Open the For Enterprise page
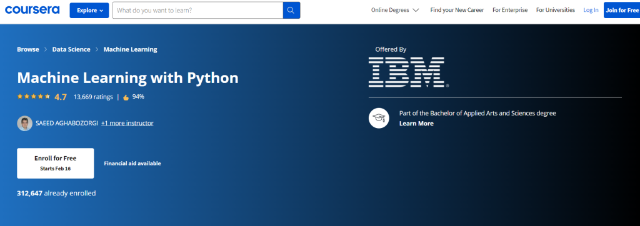This screenshot has width=640, height=226. coord(510,10)
